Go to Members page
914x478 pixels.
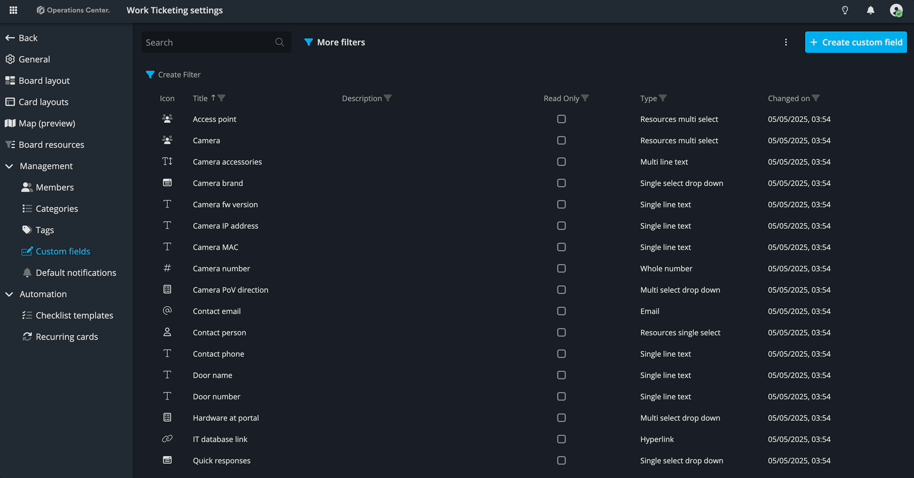click(55, 187)
